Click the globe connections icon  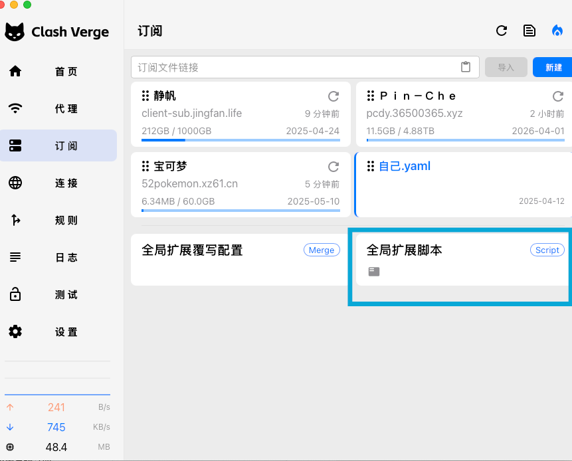(x=15, y=183)
